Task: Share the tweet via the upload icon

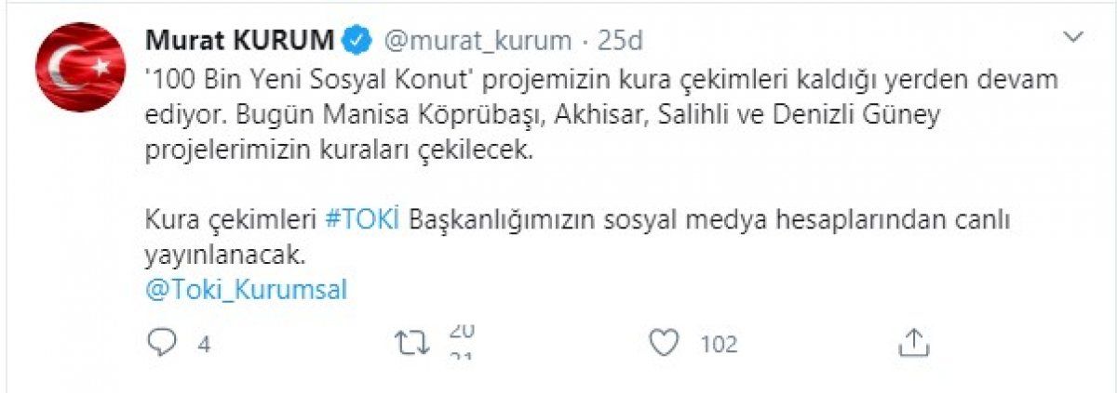Action: (x=913, y=343)
